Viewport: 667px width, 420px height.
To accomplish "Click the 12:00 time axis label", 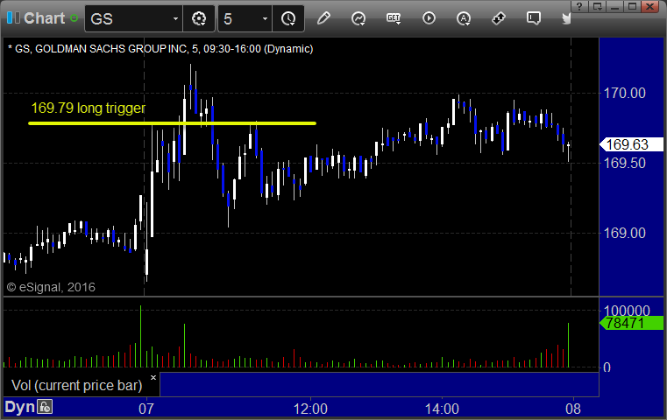I will 310,409.
